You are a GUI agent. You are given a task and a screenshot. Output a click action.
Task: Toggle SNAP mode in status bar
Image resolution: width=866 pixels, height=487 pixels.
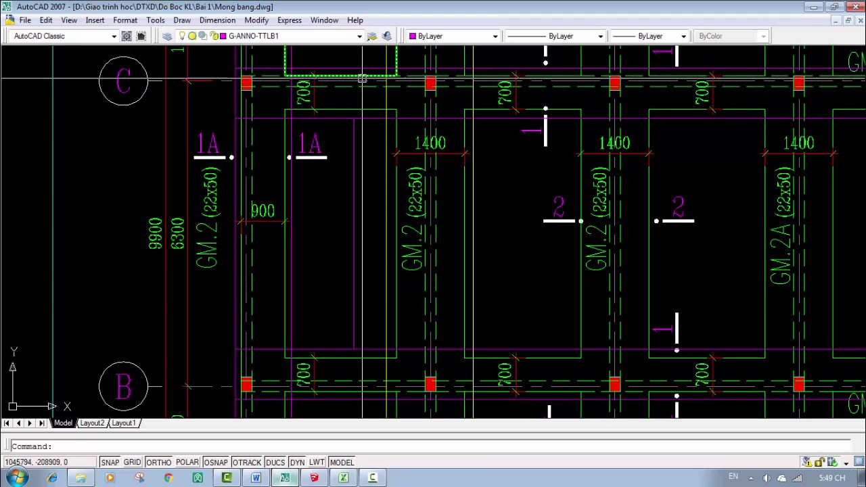[110, 463]
